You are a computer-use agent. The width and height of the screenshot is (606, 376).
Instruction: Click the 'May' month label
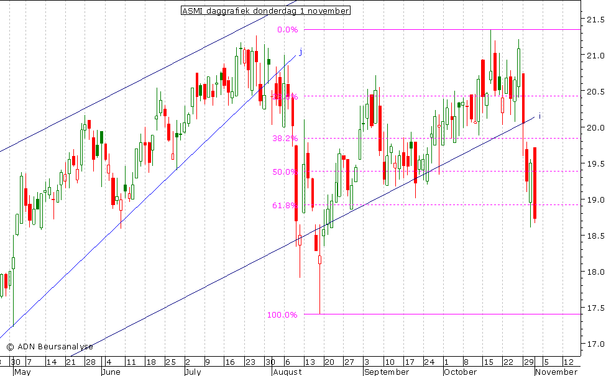(x=22, y=372)
